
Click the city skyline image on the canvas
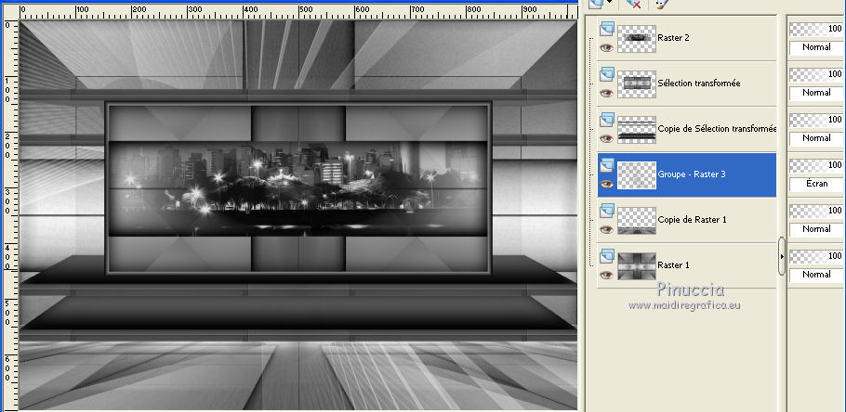[297, 188]
